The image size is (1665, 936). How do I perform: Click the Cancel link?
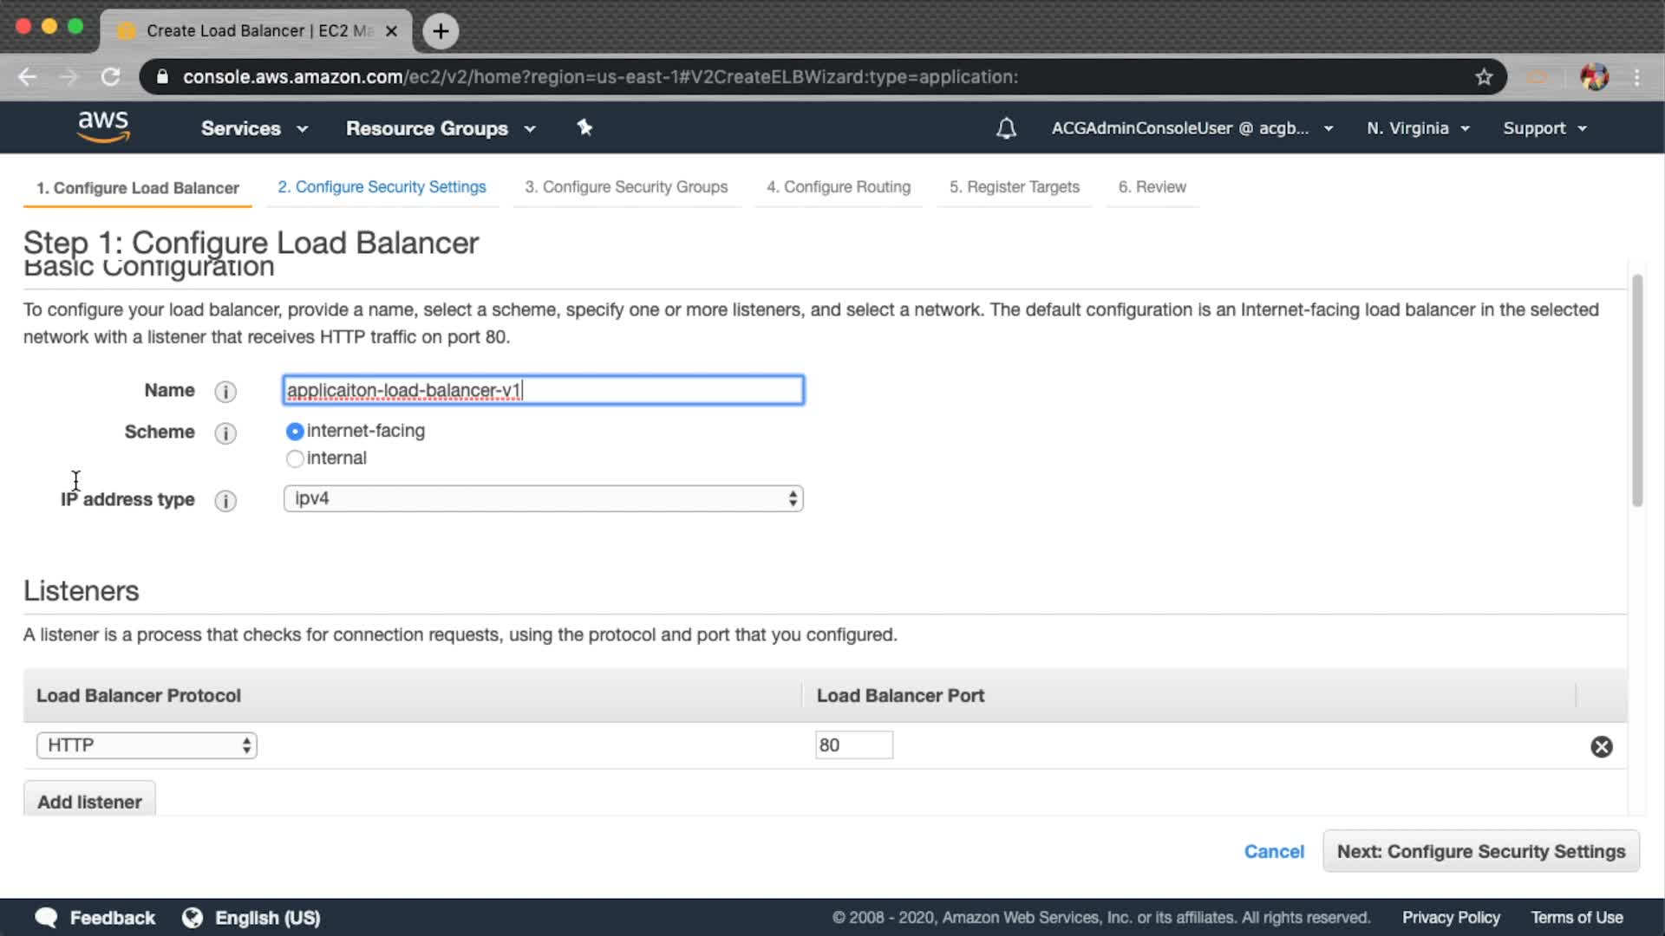[1274, 851]
